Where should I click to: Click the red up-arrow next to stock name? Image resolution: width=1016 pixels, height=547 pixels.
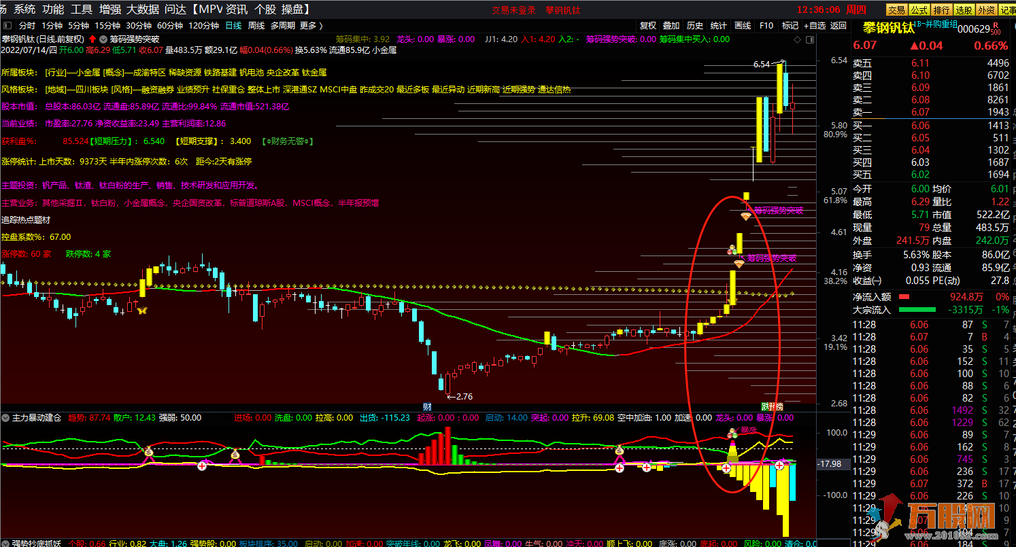point(92,39)
